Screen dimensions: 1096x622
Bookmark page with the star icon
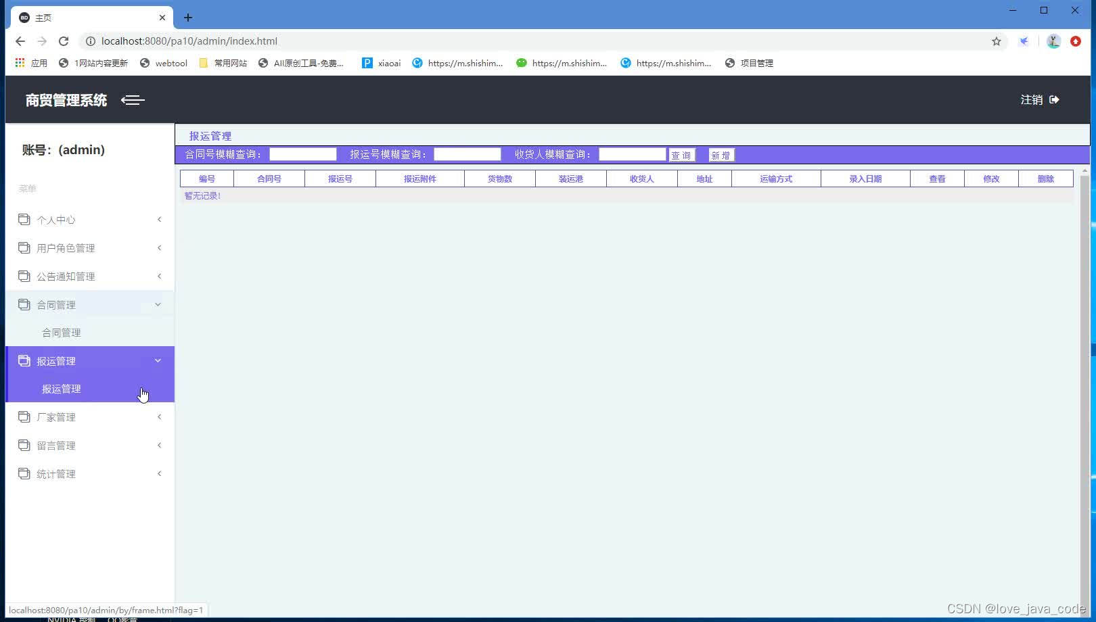(996, 41)
